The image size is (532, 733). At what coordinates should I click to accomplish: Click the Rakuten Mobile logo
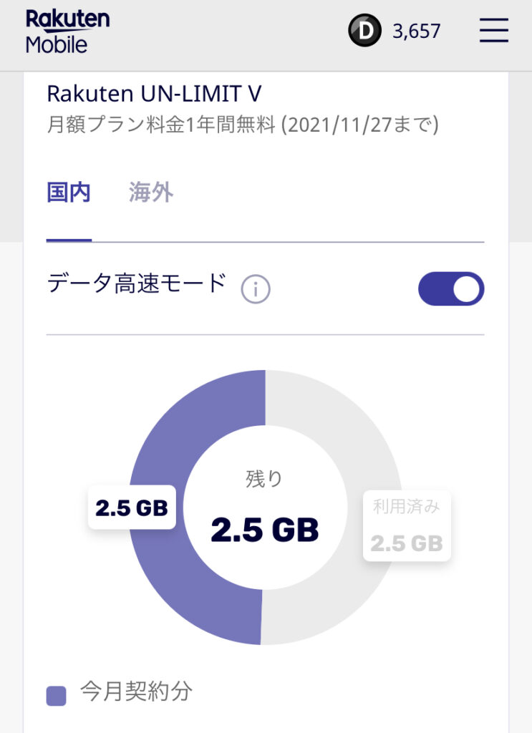tap(67, 31)
